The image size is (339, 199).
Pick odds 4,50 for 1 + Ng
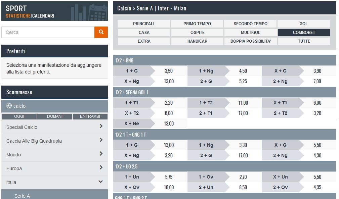243,71
